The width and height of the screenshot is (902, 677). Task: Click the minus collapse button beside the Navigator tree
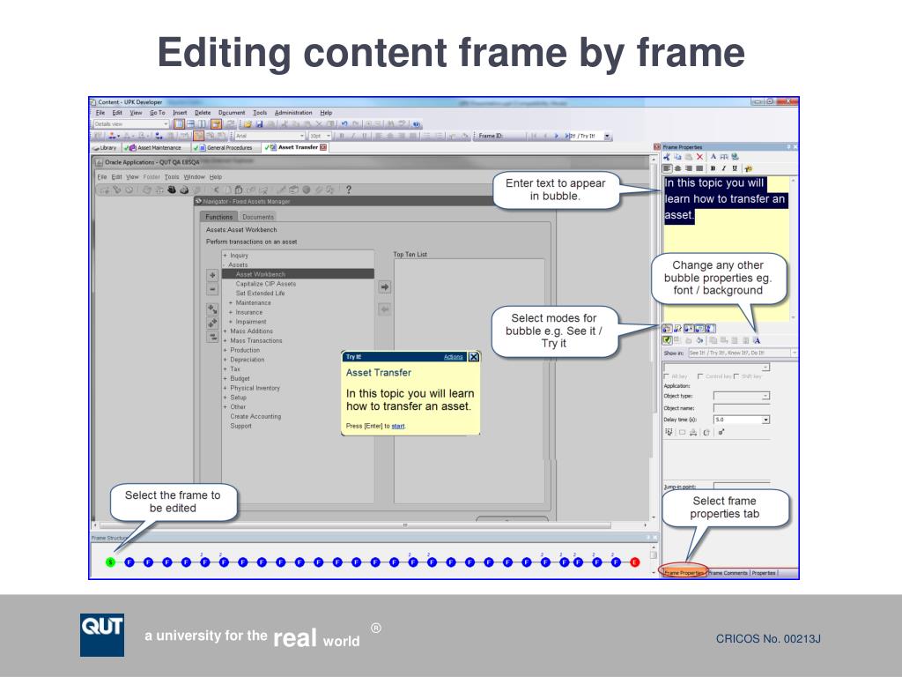pyautogui.click(x=212, y=289)
